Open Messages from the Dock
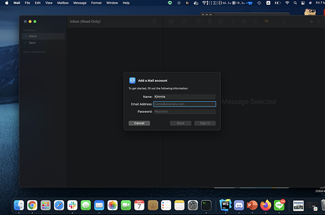Image resolution: width=325 pixels, height=215 pixels. [86, 205]
